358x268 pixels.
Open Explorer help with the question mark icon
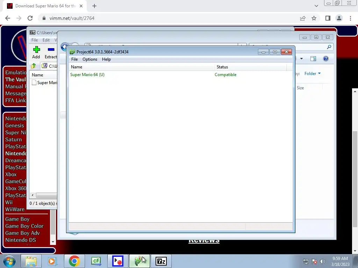326,59
